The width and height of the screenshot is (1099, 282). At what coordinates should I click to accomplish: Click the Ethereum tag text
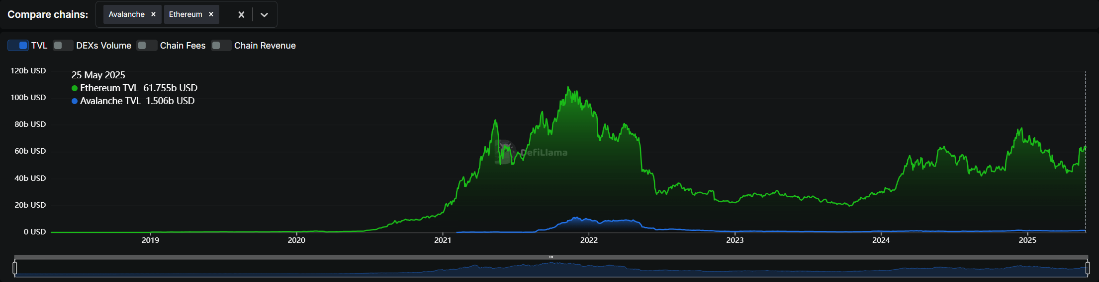pyautogui.click(x=185, y=14)
